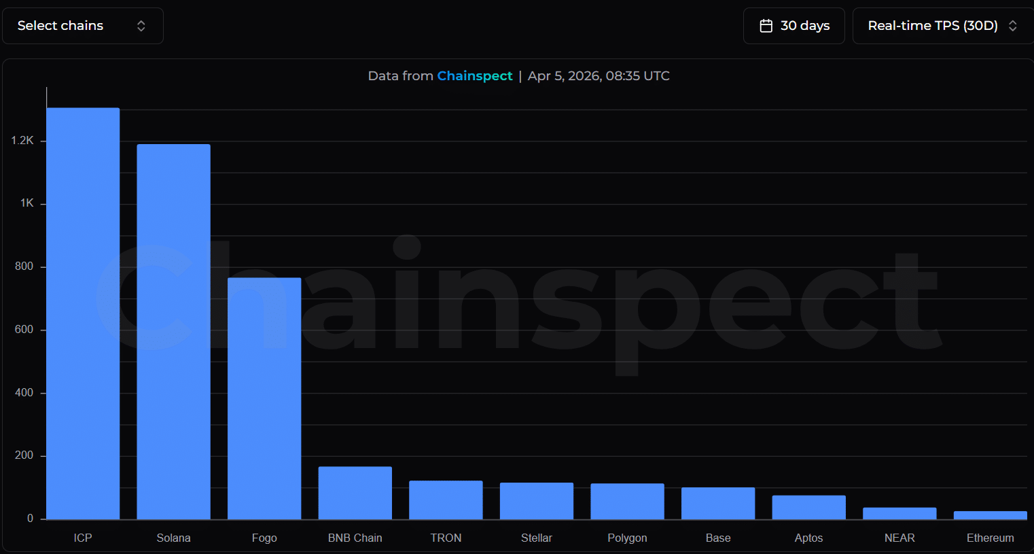Click the Ethereum axis label
The width and height of the screenshot is (1034, 554).
990,538
